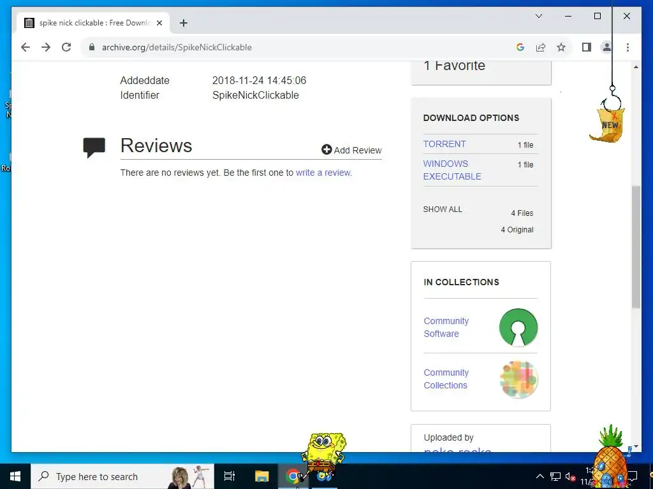Click the Addeddate value 2018-11-24 14:45:06
The image size is (653, 489).
pyautogui.click(x=259, y=80)
